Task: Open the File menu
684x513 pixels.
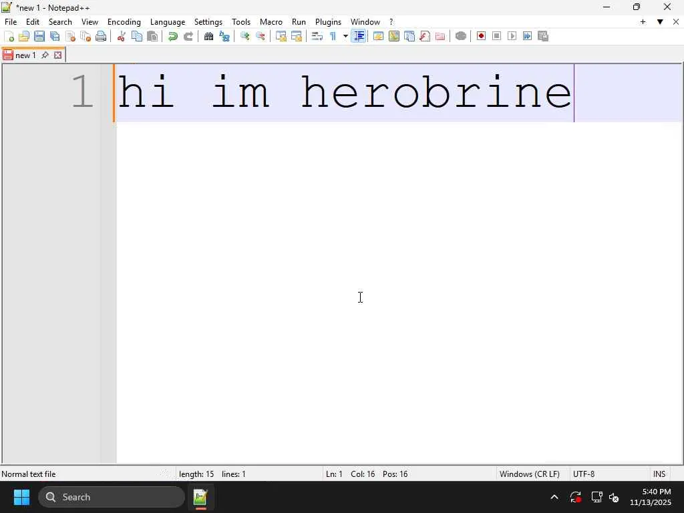Action: click(x=11, y=22)
